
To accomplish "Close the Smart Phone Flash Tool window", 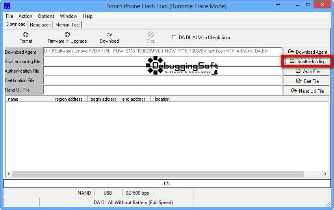I will [323, 4].
